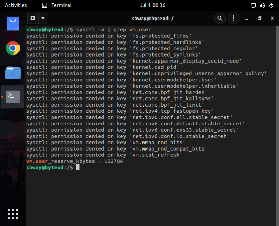Viewport: 279px width, 226px height.
Task: Click the display icon in the system tray
Action: point(254,5)
